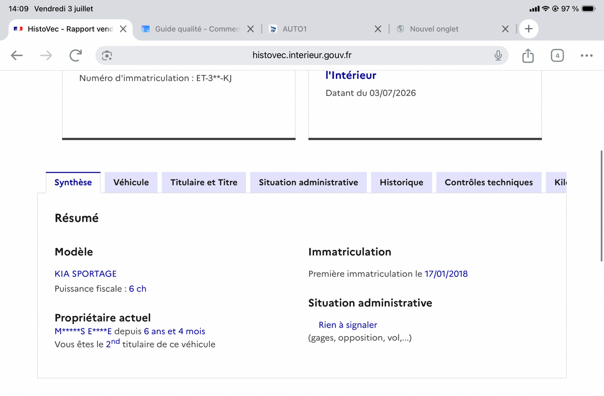The image size is (604, 396).
Task: Select the Titulaire et Titre tab
Action: point(204,182)
